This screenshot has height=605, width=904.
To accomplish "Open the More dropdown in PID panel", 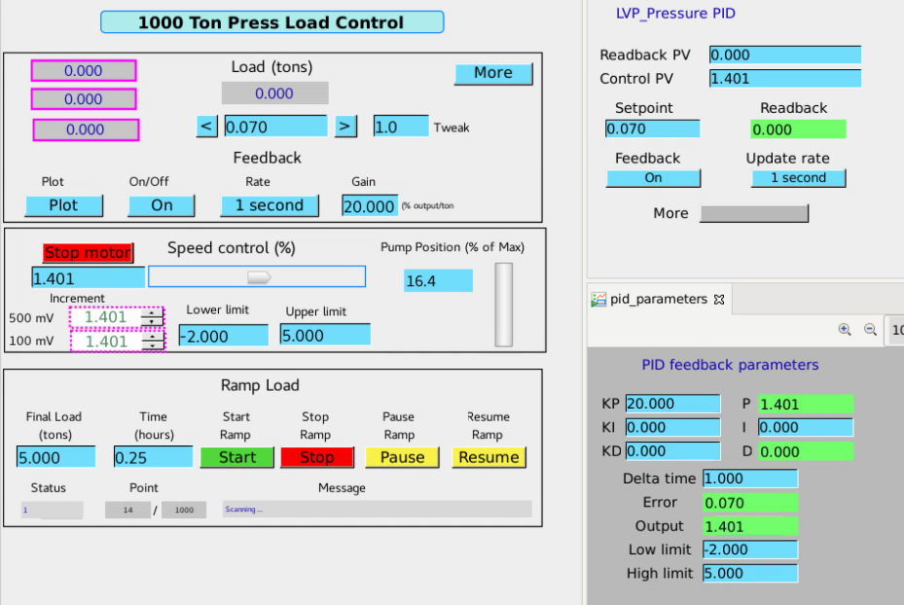I will pyautogui.click(x=754, y=213).
